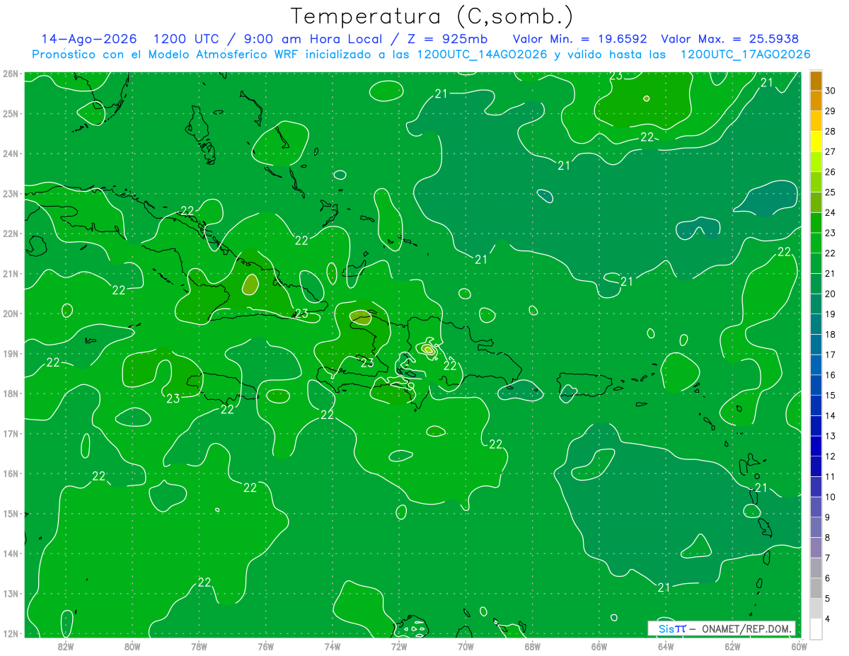
Task: Click the '22N' latitude axis label
Action: click(x=10, y=234)
